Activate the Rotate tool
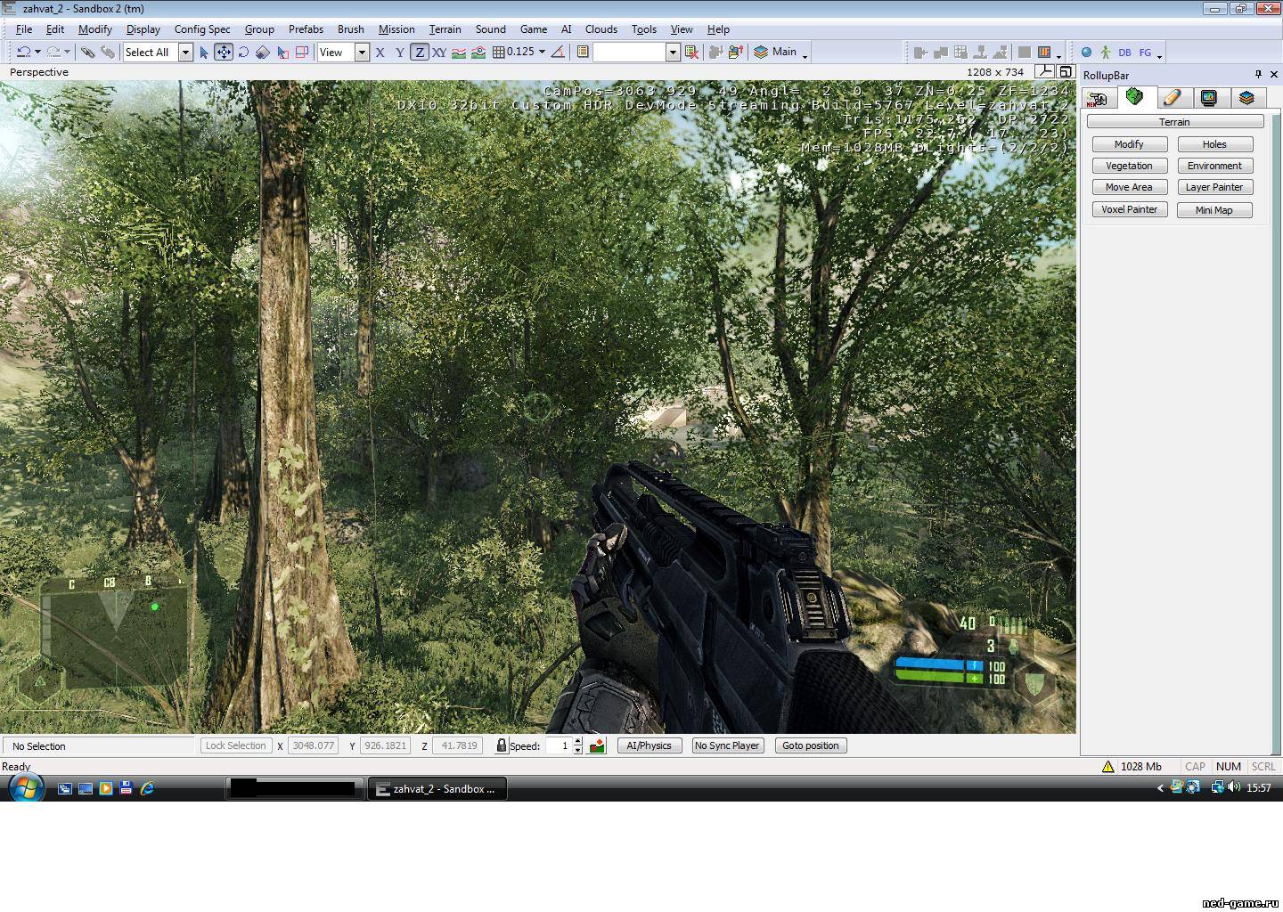Viewport: 1283px width, 912px height. [x=242, y=53]
